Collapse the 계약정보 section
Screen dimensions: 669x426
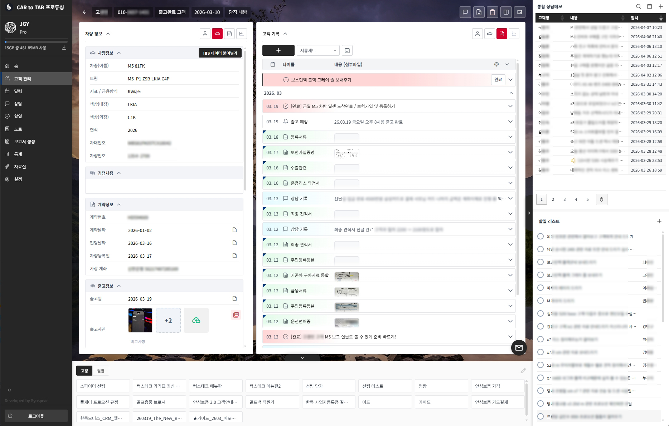pos(119,204)
